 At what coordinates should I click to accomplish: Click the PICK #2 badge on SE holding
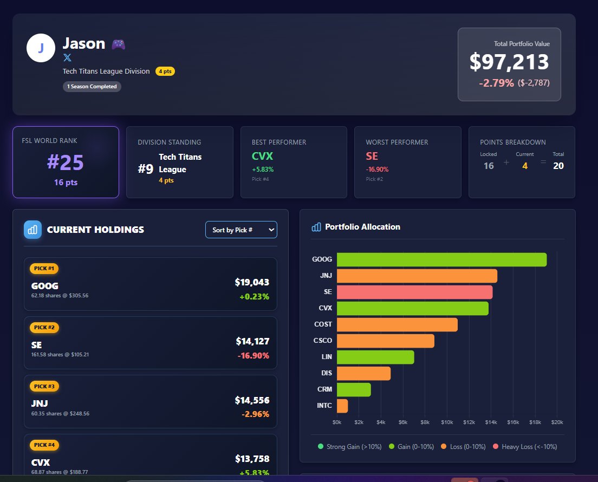tap(44, 327)
